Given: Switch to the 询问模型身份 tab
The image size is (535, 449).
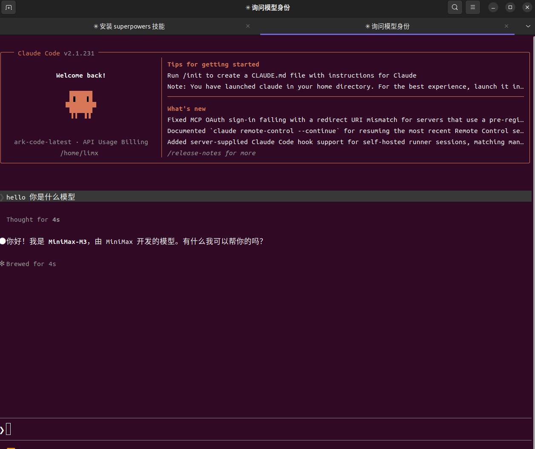Looking at the screenshot, I should [387, 26].
